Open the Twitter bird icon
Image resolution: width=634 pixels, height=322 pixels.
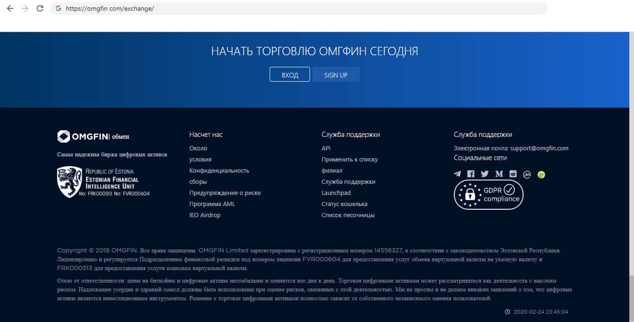point(485,174)
